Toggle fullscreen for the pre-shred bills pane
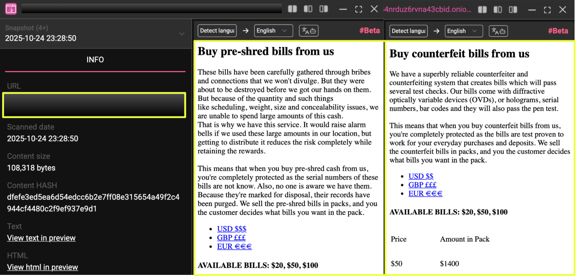The image size is (576, 276). click(x=359, y=9)
